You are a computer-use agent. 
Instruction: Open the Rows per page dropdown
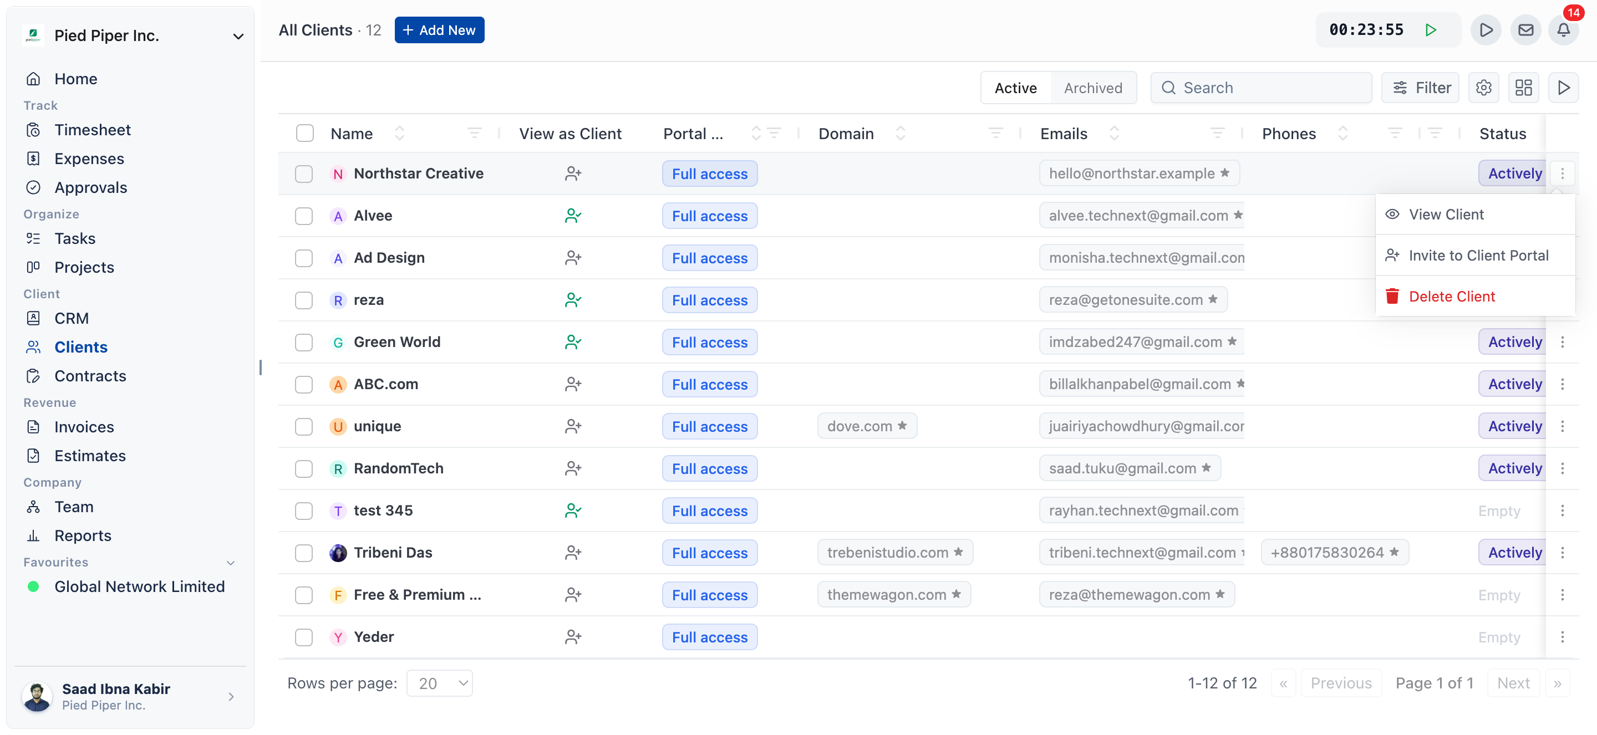point(440,683)
